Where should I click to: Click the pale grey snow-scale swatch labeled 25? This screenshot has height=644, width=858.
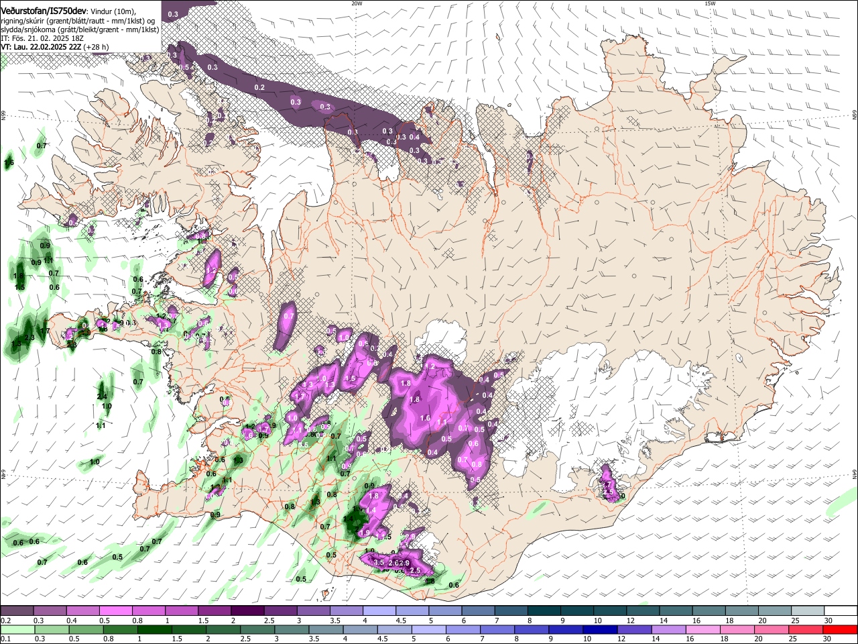807,610
